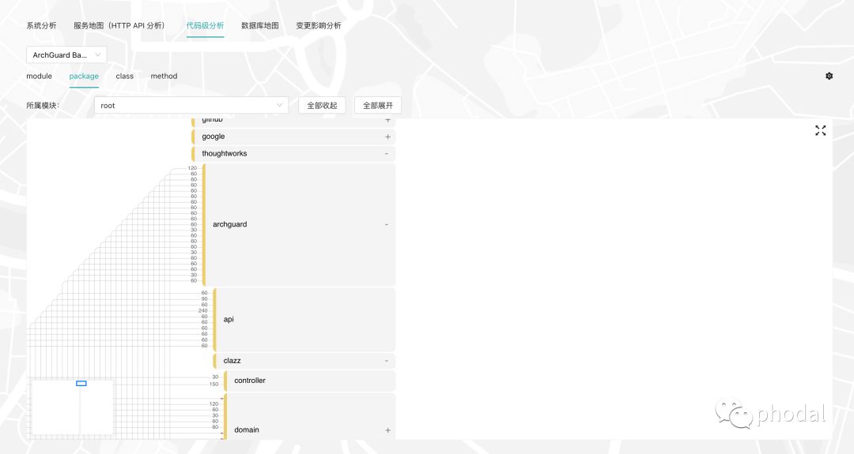Click the minimap blue viewport box

pyautogui.click(x=81, y=383)
